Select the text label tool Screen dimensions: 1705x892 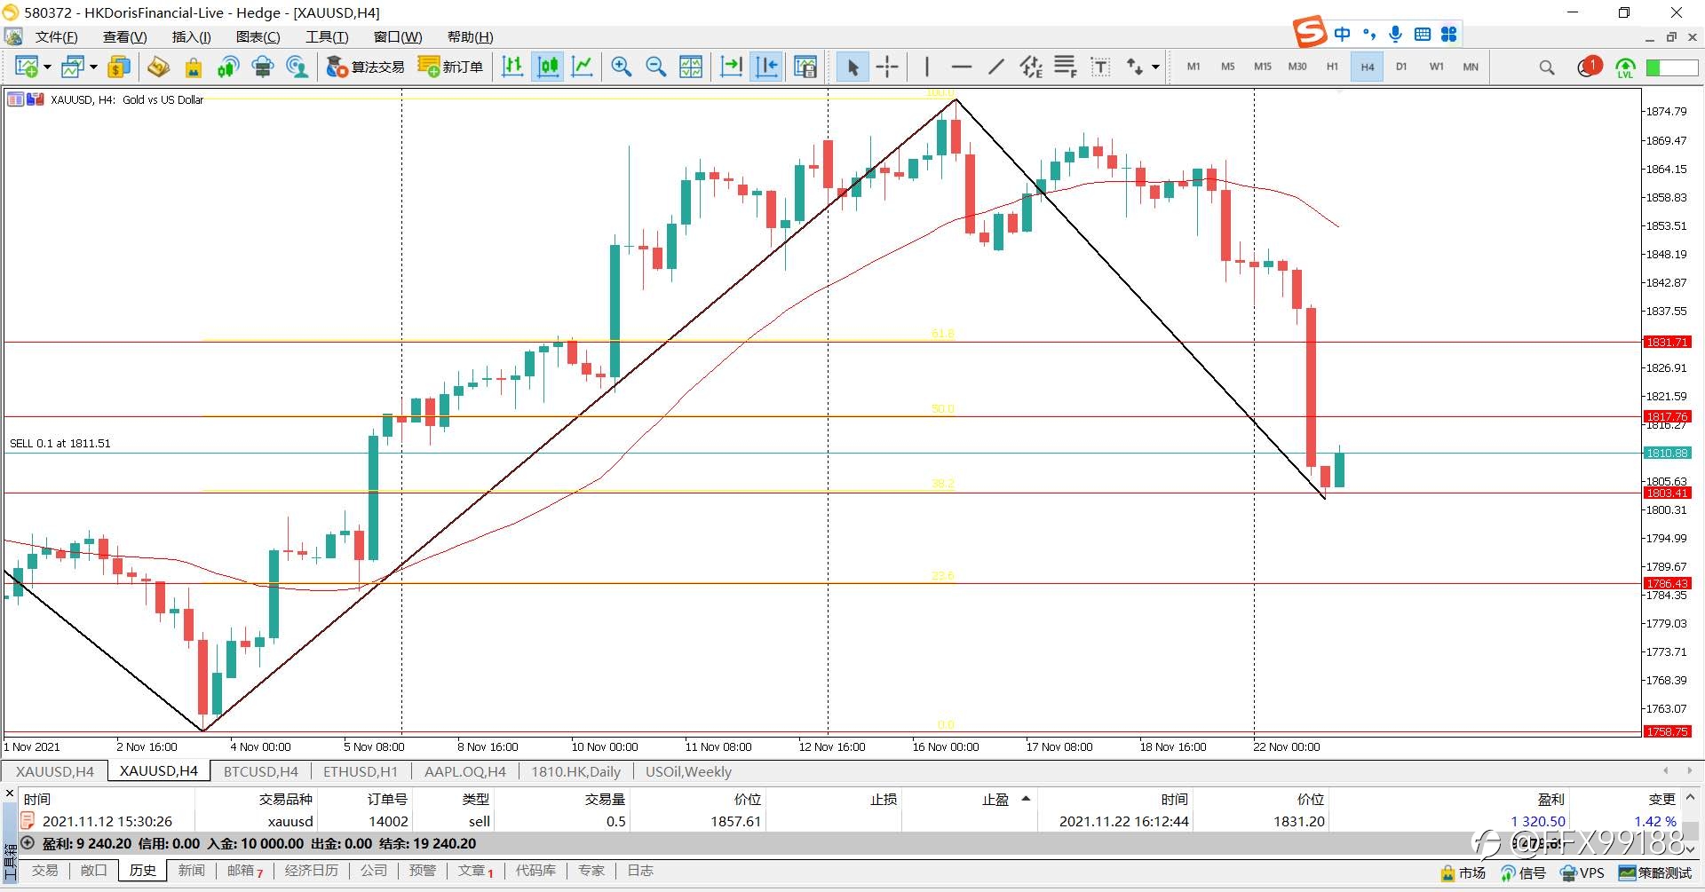click(x=1100, y=67)
